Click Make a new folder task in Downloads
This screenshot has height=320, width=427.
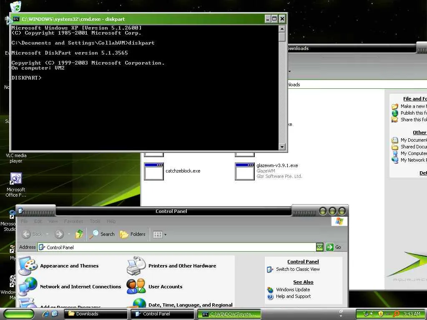coord(409,106)
